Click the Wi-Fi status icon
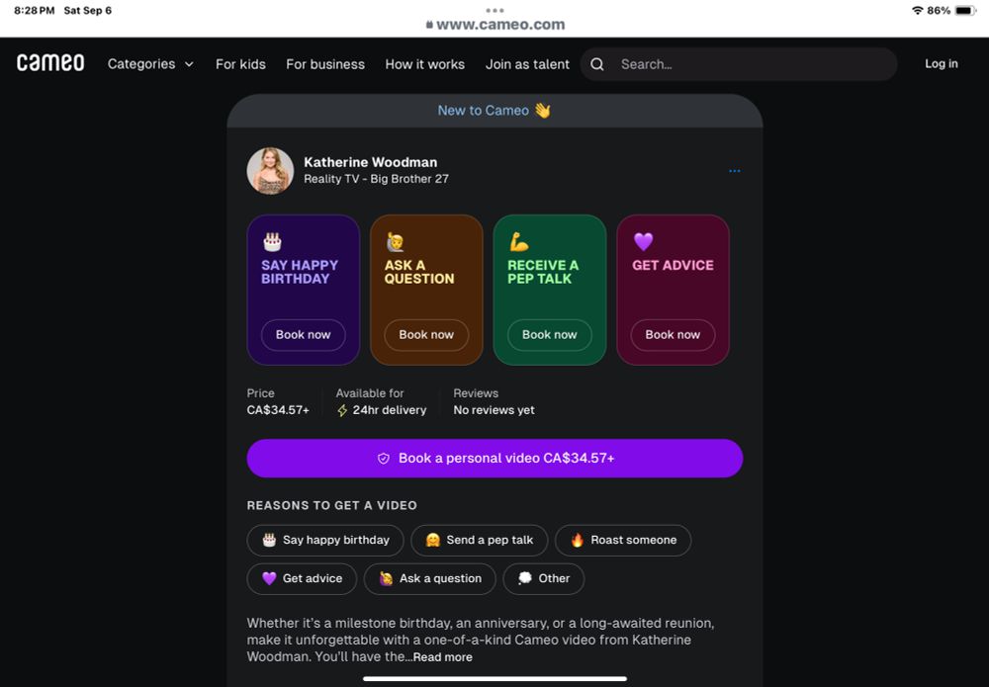 tap(917, 10)
